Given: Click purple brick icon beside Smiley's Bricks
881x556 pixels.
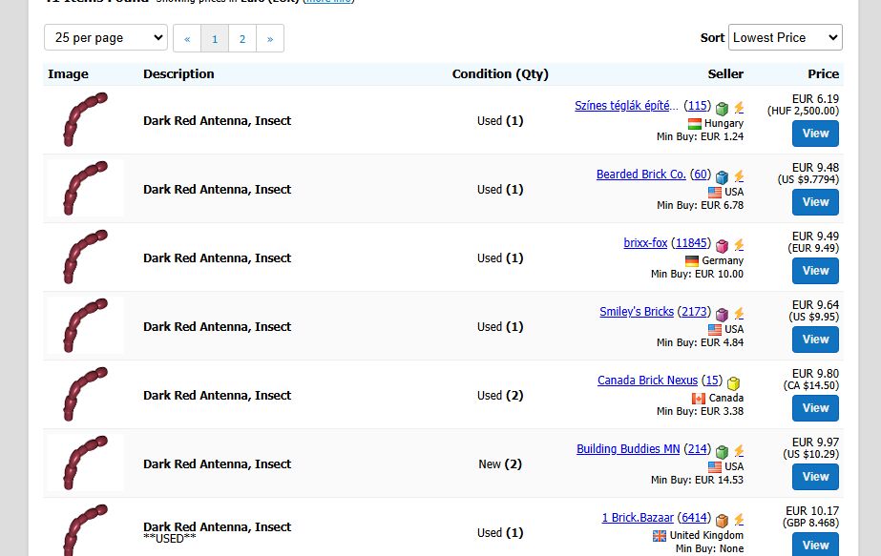Looking at the screenshot, I should [x=722, y=314].
